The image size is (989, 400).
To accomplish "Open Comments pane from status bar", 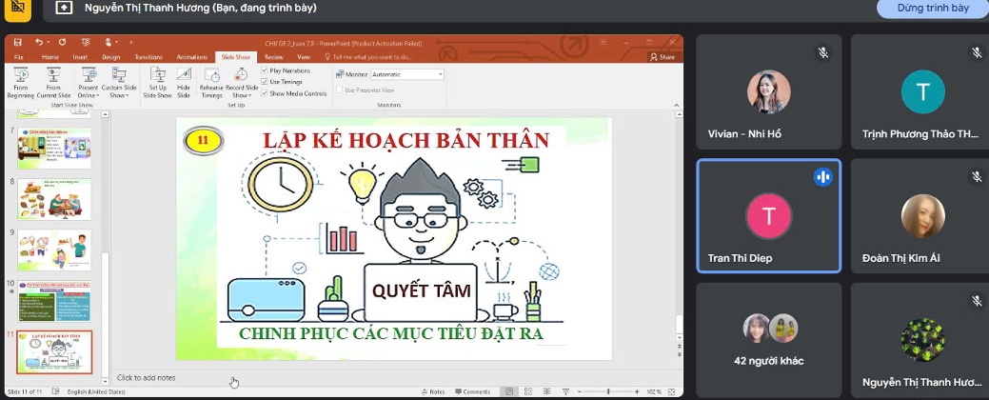I will (473, 391).
